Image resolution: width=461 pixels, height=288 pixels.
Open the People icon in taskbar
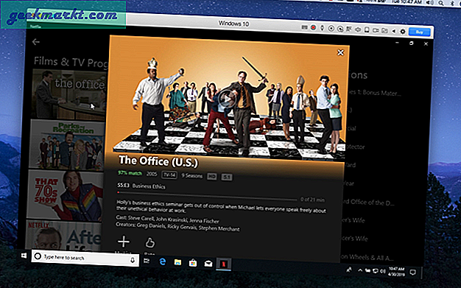pyautogui.click(x=349, y=270)
